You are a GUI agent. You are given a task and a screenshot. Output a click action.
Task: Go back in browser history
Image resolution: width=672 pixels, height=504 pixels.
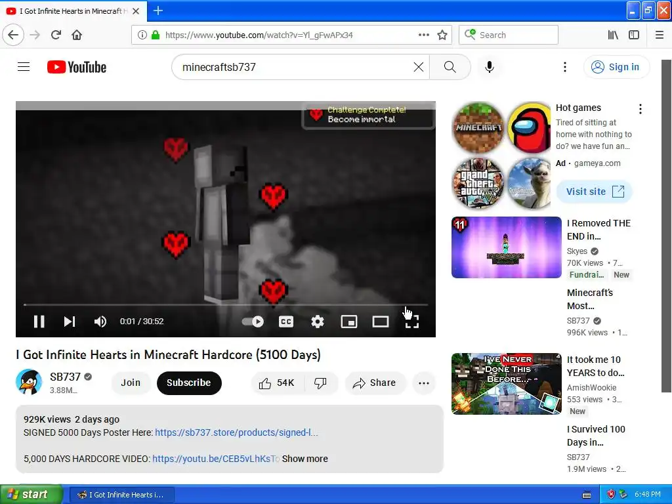pyautogui.click(x=13, y=35)
